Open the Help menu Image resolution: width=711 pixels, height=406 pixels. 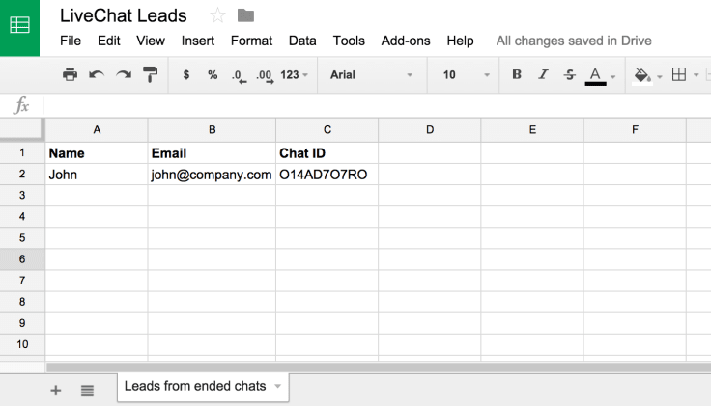(x=460, y=41)
